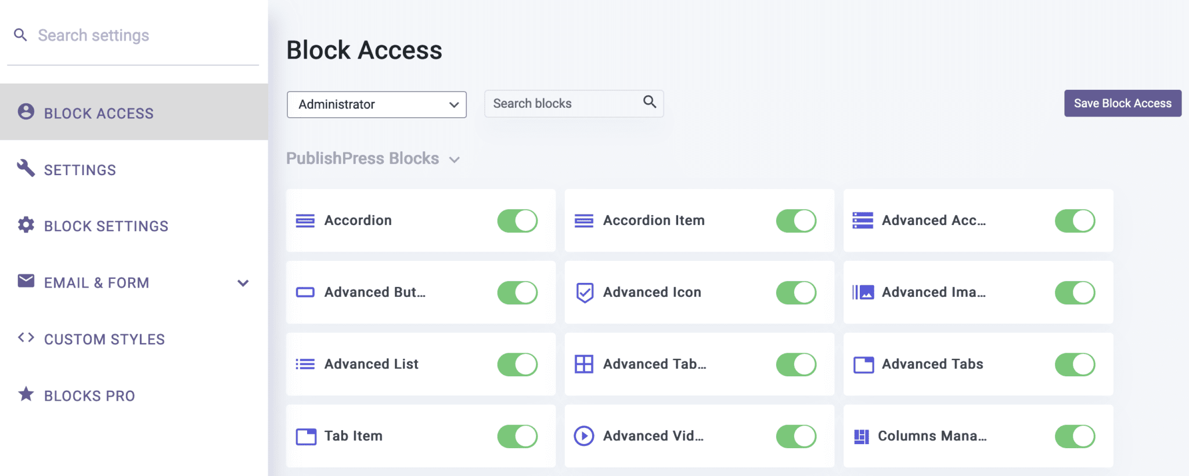Viewport: 1189px width, 476px height.
Task: Disable the Advanced Tabs toggle
Action: pos(1075,365)
